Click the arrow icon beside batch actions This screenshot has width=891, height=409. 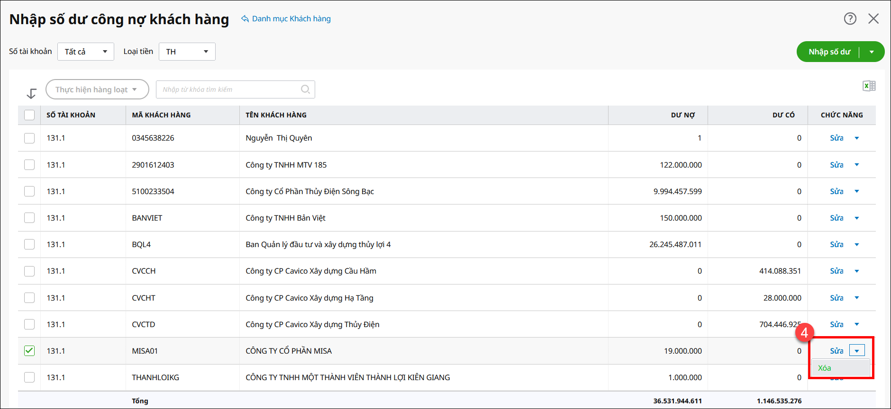31,93
